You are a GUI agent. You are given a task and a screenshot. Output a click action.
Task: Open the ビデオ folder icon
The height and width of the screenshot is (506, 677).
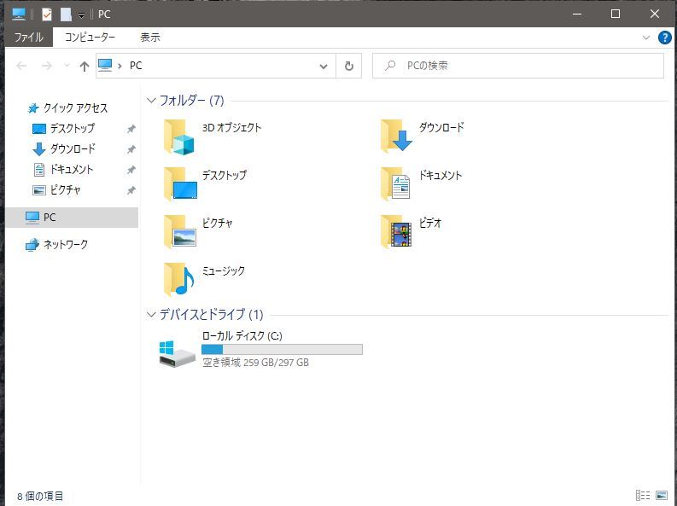coord(396,231)
